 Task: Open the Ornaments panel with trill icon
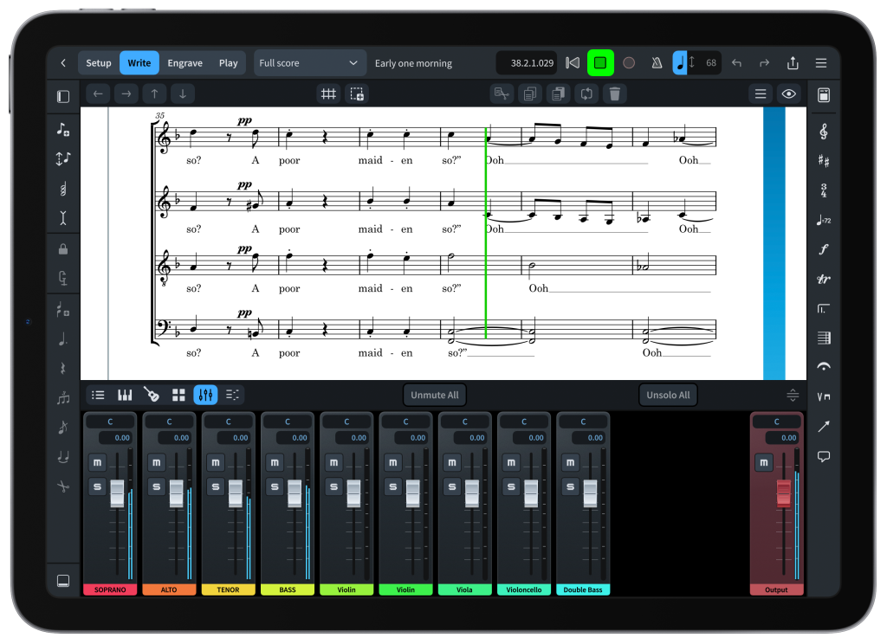tap(823, 279)
